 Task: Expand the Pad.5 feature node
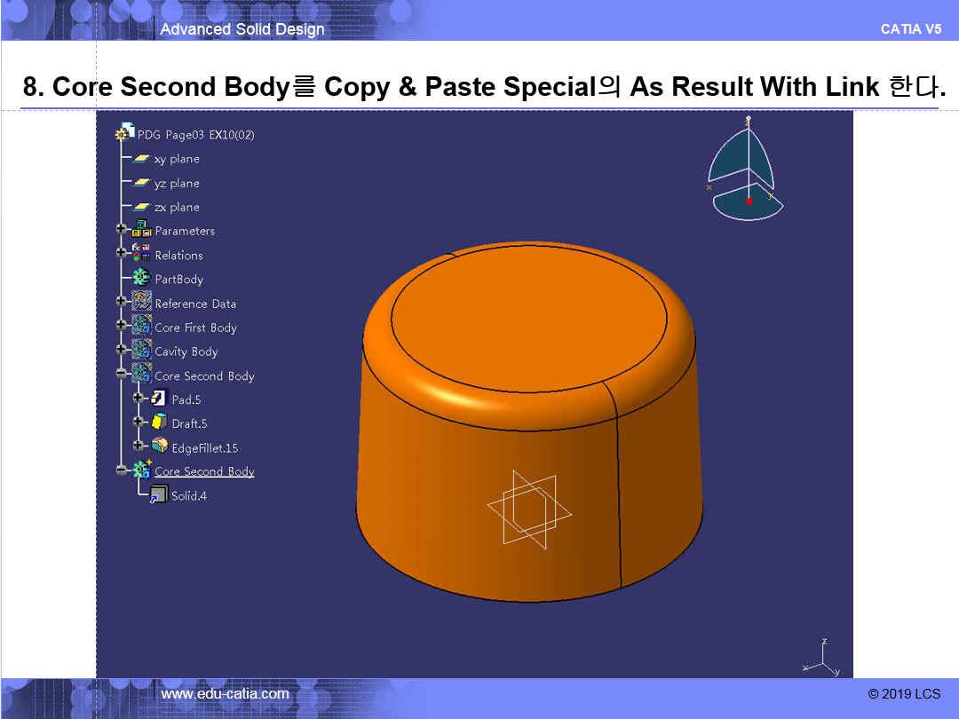[139, 399]
